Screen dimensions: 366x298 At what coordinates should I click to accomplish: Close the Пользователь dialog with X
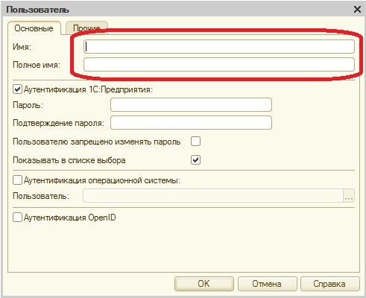point(357,10)
